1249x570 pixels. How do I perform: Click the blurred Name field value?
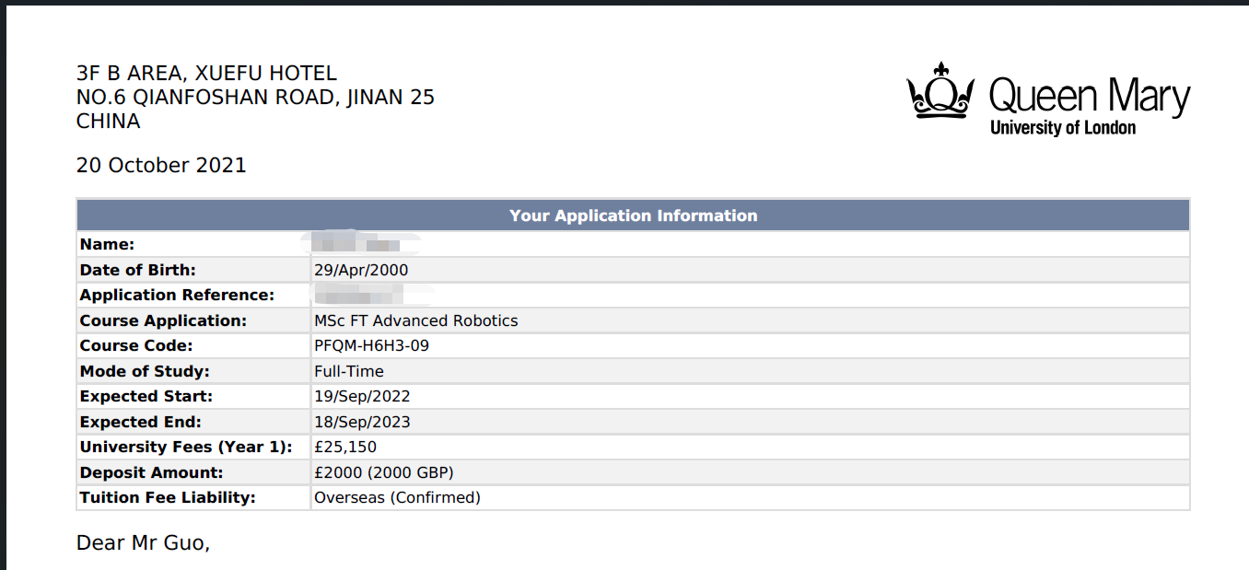358,245
